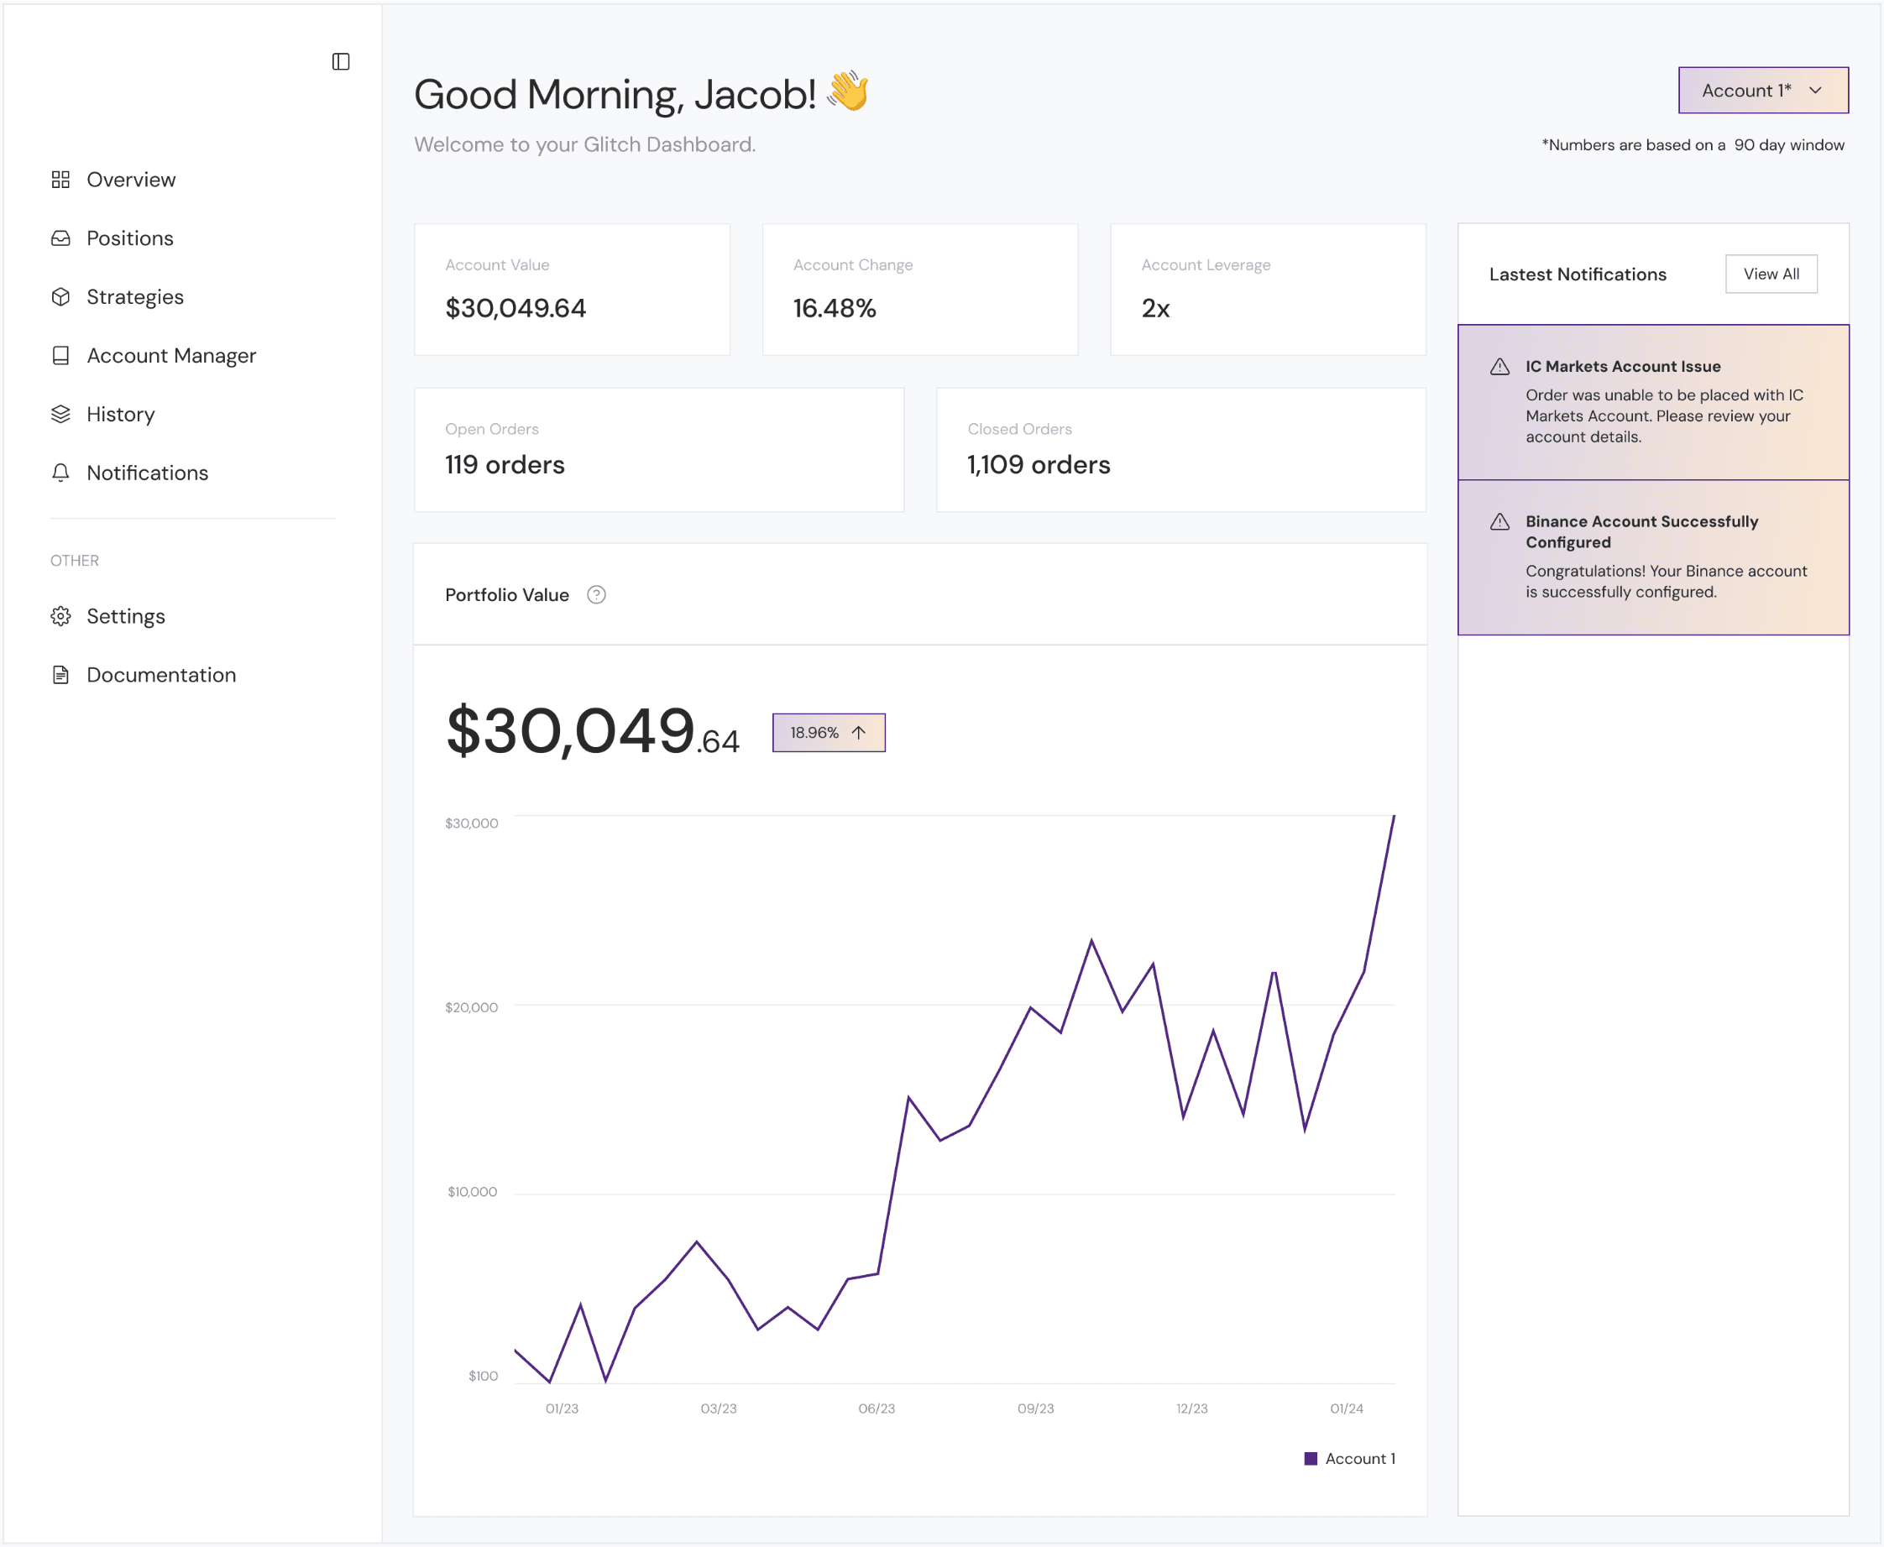The image size is (1884, 1547).
Task: Click the $100 y-axis label
Action: 483,1377
